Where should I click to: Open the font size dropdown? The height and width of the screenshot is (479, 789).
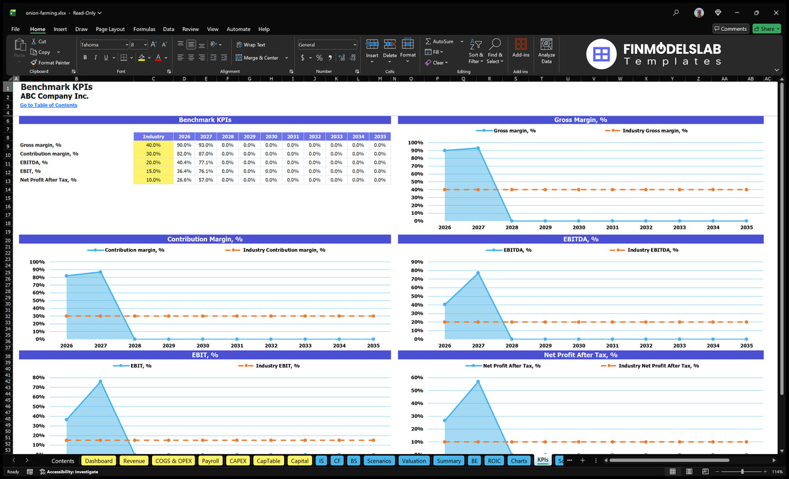click(145, 45)
